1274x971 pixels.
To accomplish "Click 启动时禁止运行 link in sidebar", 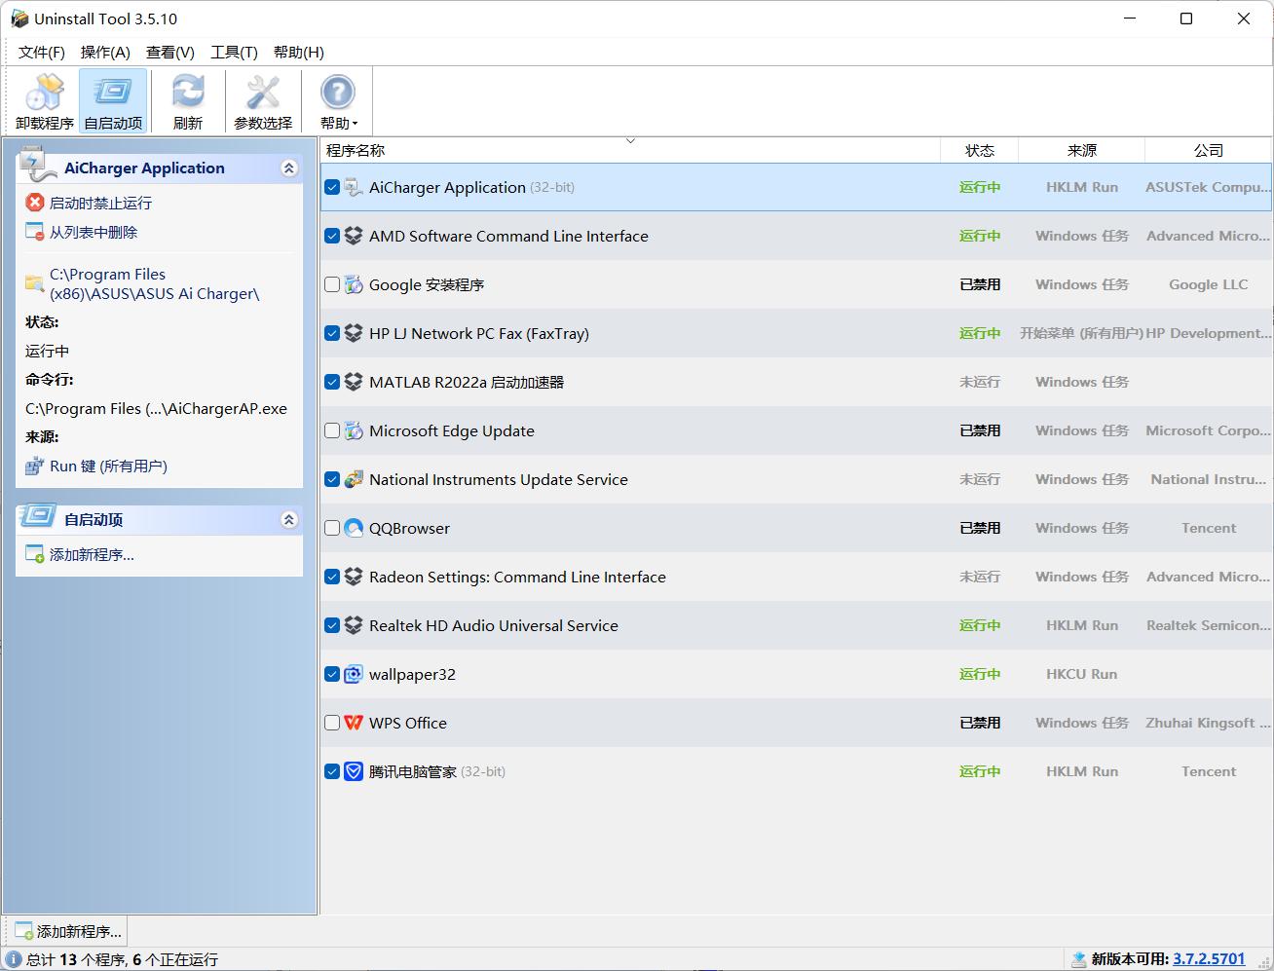I will (100, 203).
